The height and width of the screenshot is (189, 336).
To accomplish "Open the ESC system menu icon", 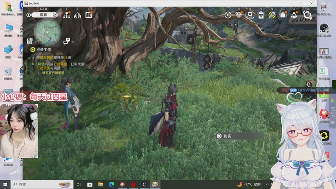I will tap(307, 15).
